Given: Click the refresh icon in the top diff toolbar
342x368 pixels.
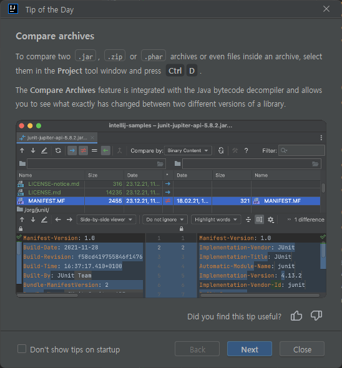Looking at the screenshot, I should coord(58,151).
